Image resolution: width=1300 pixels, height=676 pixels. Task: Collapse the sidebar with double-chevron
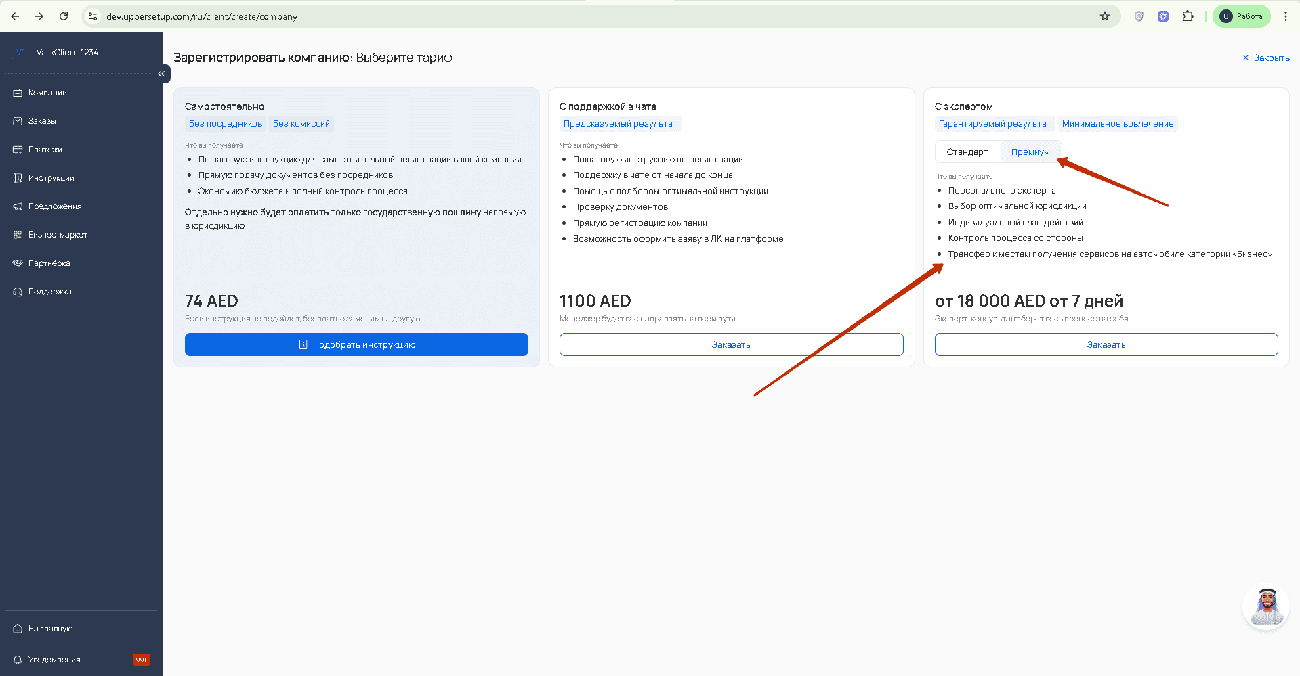[x=161, y=74]
